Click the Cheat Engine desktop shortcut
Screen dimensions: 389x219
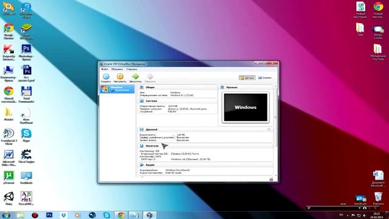(26, 156)
